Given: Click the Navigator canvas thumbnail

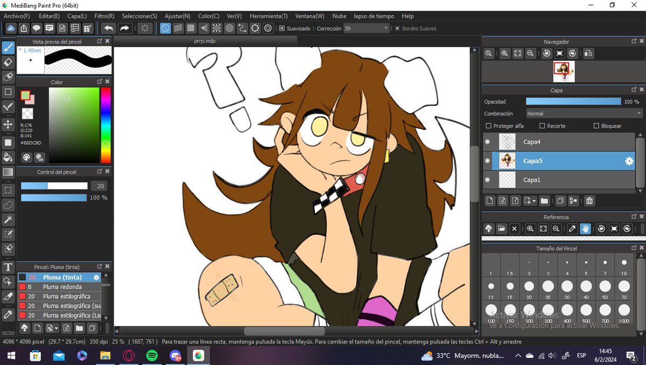Looking at the screenshot, I should click(x=564, y=72).
